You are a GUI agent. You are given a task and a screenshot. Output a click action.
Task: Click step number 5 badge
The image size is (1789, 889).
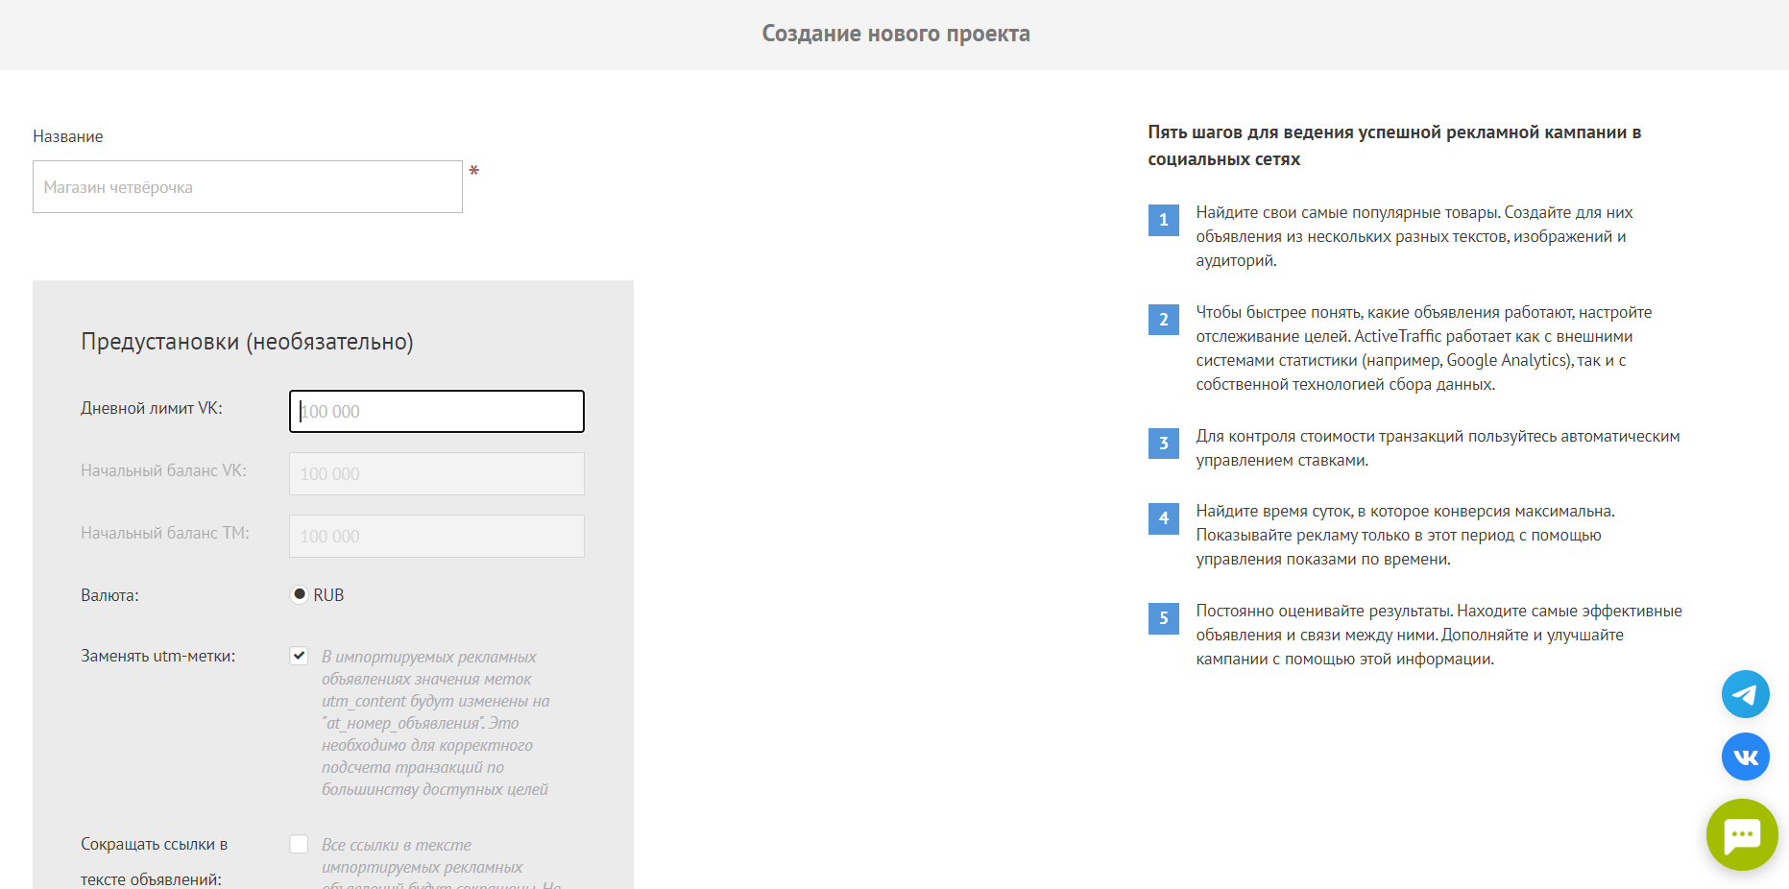(x=1163, y=618)
